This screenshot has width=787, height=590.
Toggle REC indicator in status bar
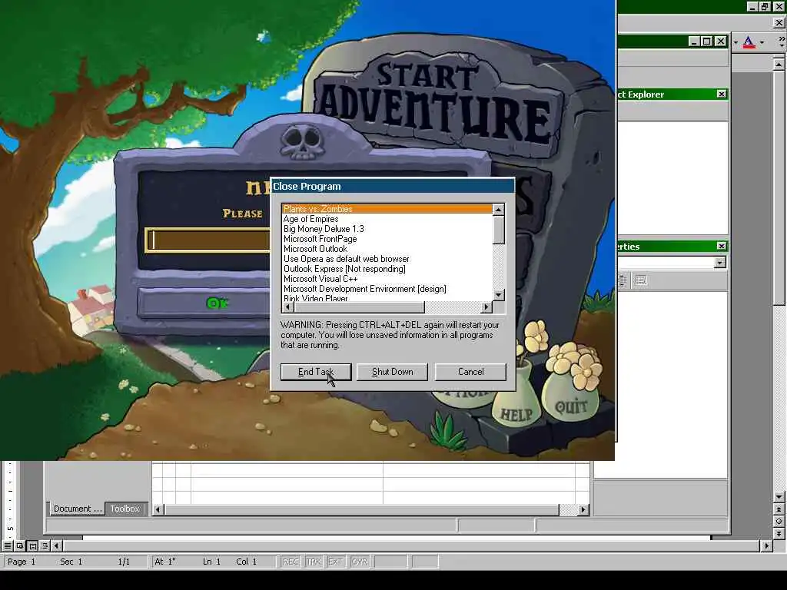[291, 562]
